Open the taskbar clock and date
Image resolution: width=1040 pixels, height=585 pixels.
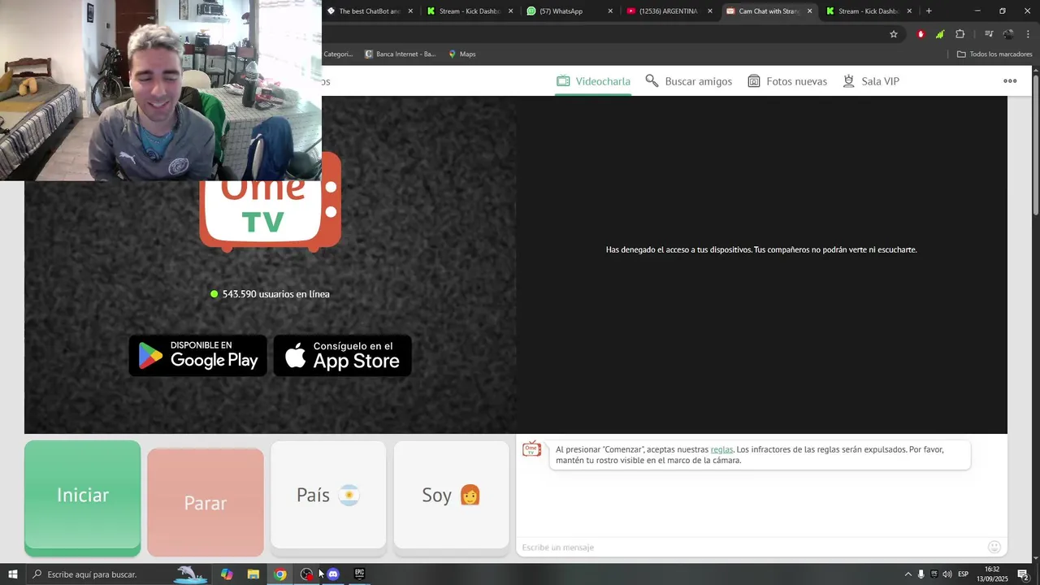[992, 574]
